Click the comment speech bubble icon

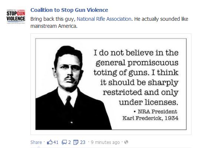pyautogui.click(x=64, y=142)
